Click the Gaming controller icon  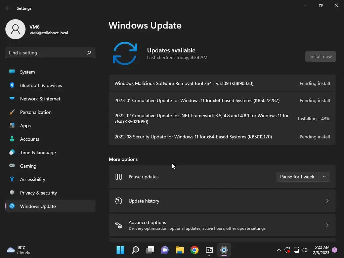coord(12,166)
